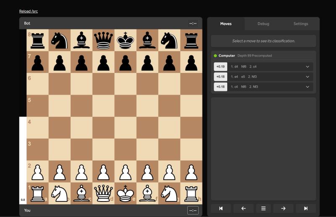336x217 pixels.
Task: Select the white knight on g1
Action: coord(169,193)
